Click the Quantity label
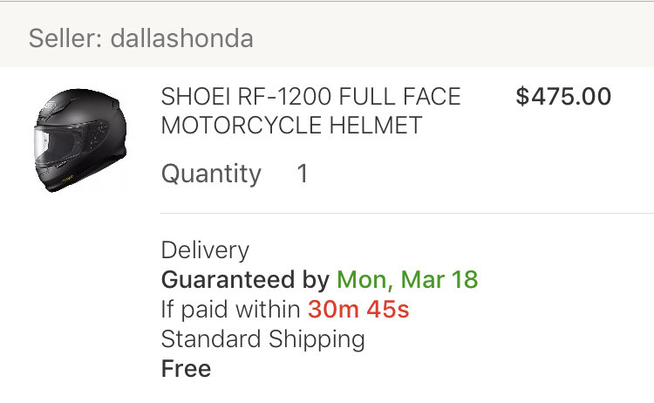 click(x=211, y=174)
